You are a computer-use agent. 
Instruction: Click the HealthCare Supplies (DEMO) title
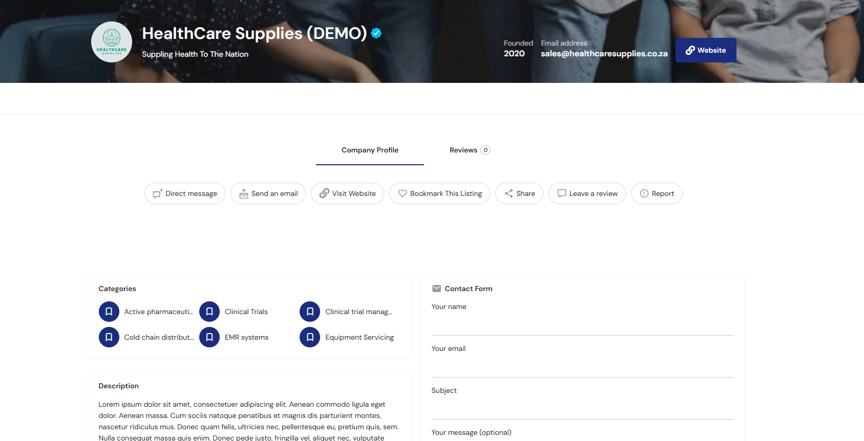pos(255,33)
